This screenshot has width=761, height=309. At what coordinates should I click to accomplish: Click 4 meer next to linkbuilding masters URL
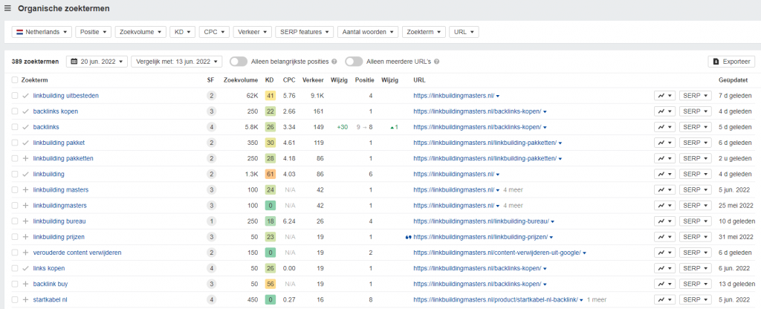513,189
